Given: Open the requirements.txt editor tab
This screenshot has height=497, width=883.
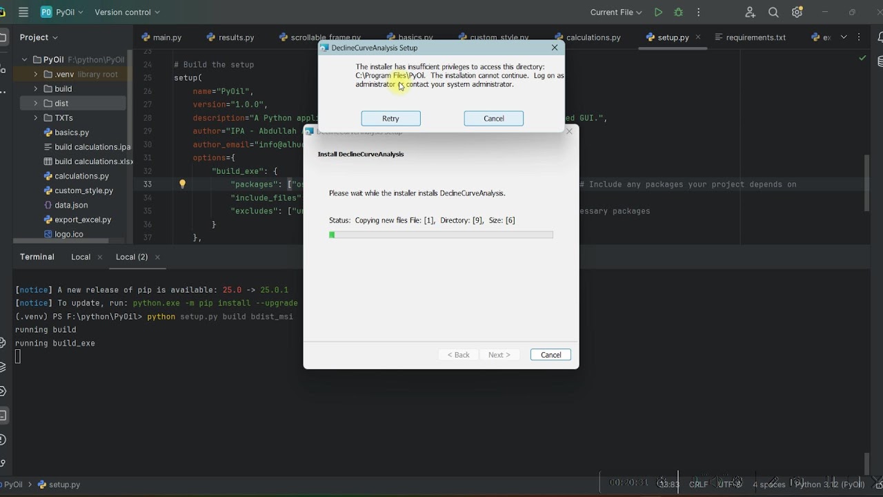Looking at the screenshot, I should click(x=751, y=37).
